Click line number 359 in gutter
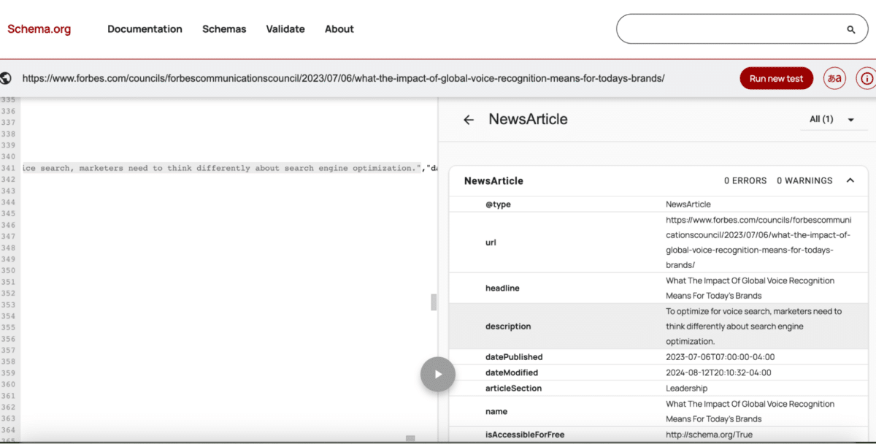876x444 pixels. pyautogui.click(x=8, y=372)
